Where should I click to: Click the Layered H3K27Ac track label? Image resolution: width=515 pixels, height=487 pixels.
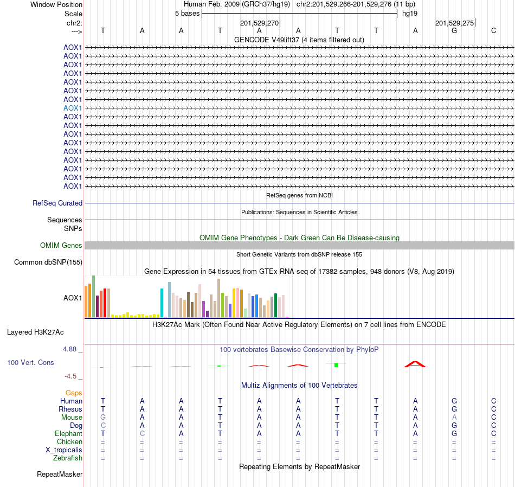35,332
